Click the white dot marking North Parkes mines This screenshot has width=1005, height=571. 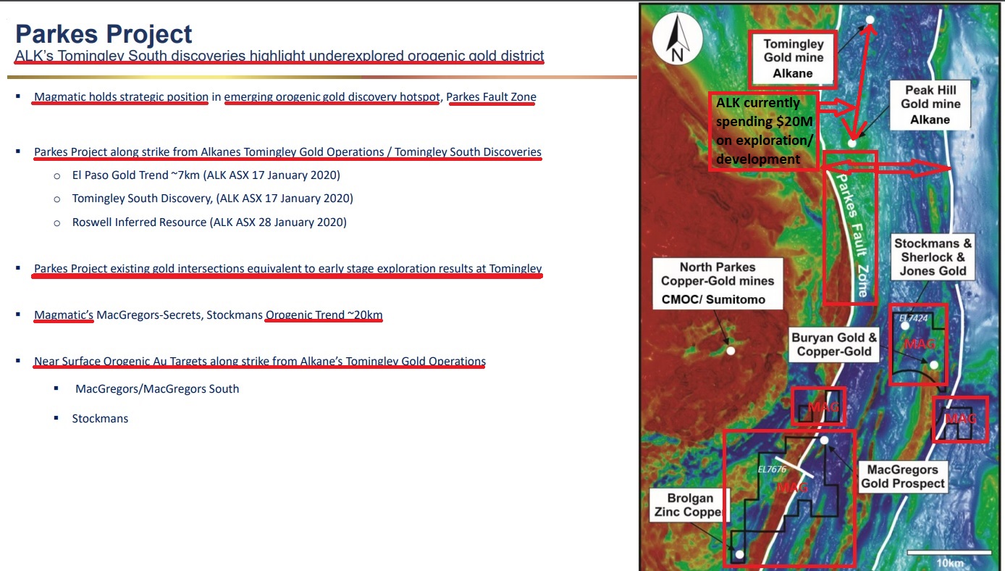(731, 351)
